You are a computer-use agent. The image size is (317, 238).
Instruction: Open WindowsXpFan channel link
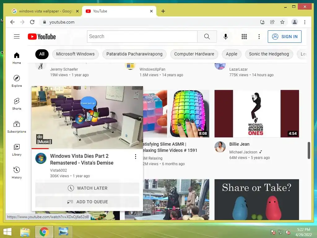[x=152, y=69]
